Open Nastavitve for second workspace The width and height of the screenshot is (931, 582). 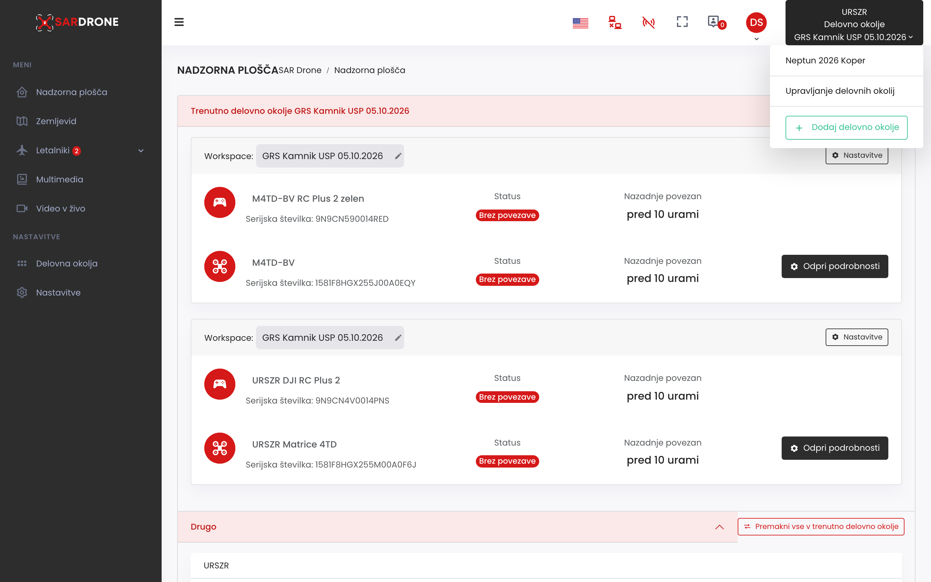(857, 337)
